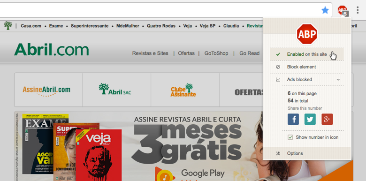Click the Block element circle icon

coord(278,67)
